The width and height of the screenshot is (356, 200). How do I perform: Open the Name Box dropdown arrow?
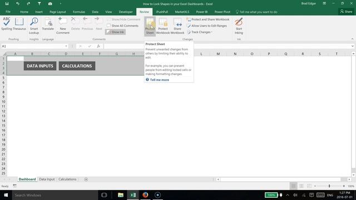[66, 46]
